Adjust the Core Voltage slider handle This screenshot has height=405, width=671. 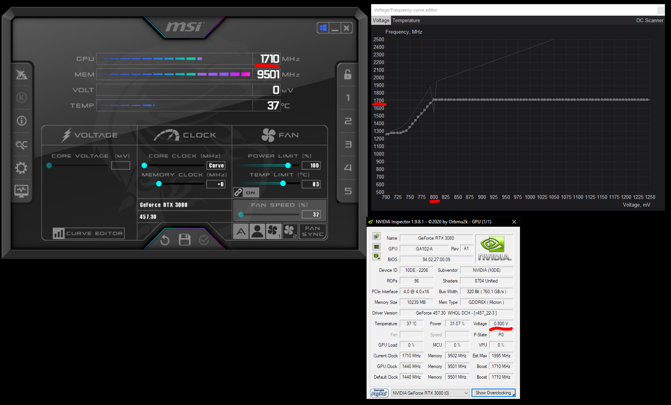pyautogui.click(x=49, y=165)
